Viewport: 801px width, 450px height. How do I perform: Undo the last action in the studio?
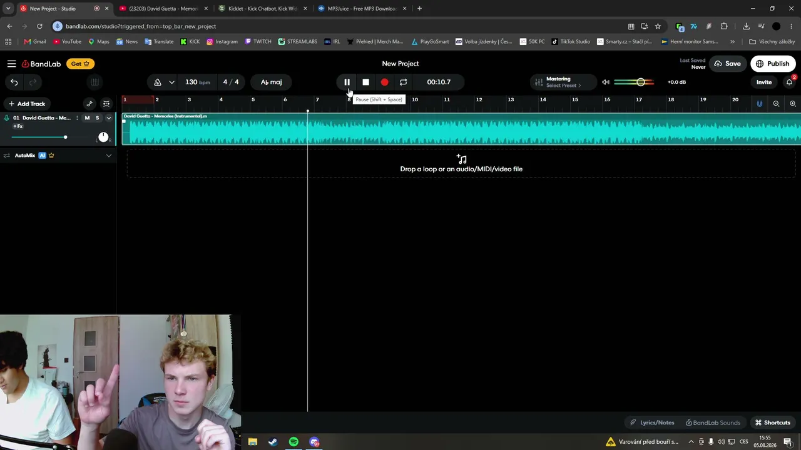14,82
